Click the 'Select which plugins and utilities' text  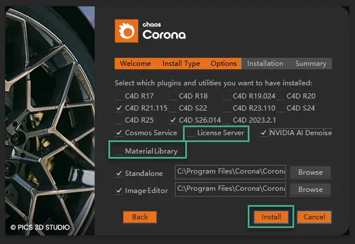[x=213, y=83]
